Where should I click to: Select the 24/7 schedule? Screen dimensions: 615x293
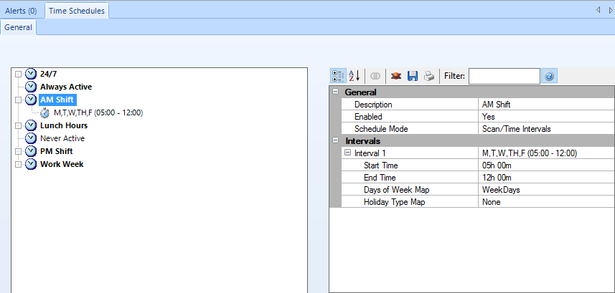(49, 74)
